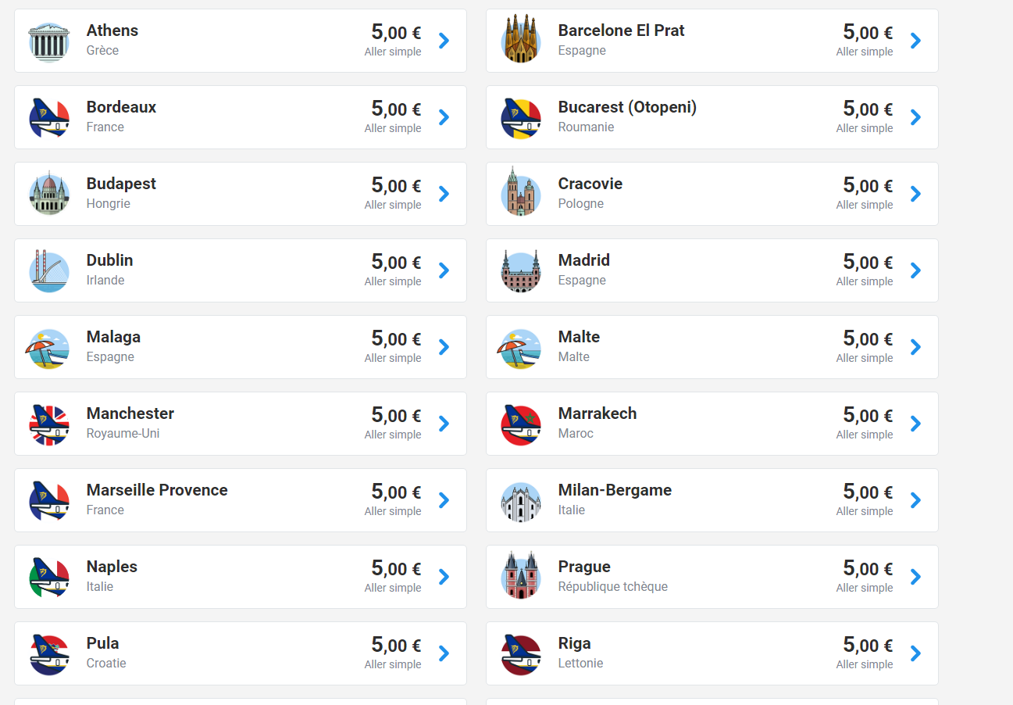Click the Budapest parliament building icon
The image size is (1013, 705).
point(49,194)
